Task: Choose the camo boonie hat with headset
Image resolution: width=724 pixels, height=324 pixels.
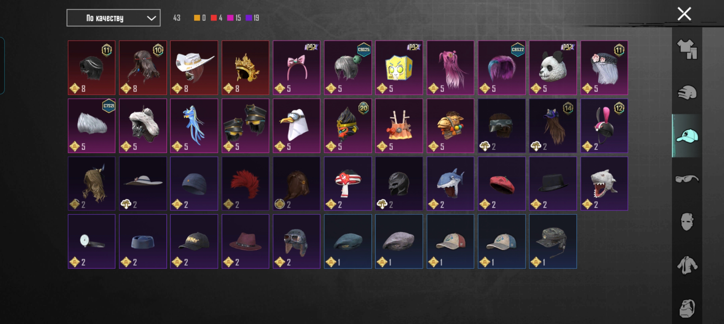Action: pyautogui.click(x=553, y=241)
